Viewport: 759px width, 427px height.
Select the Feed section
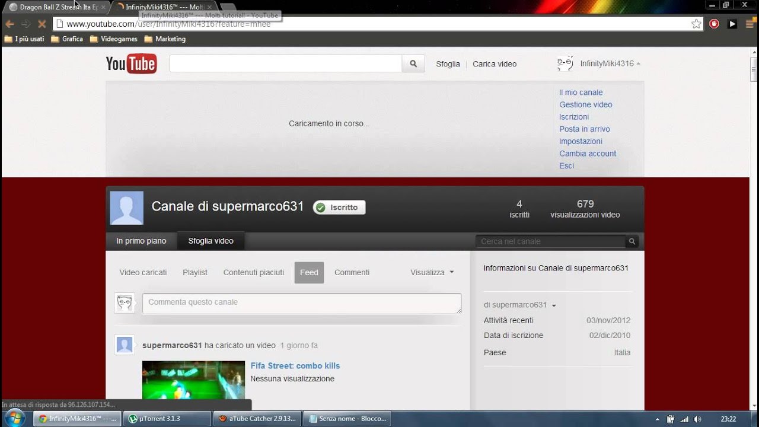coord(309,273)
